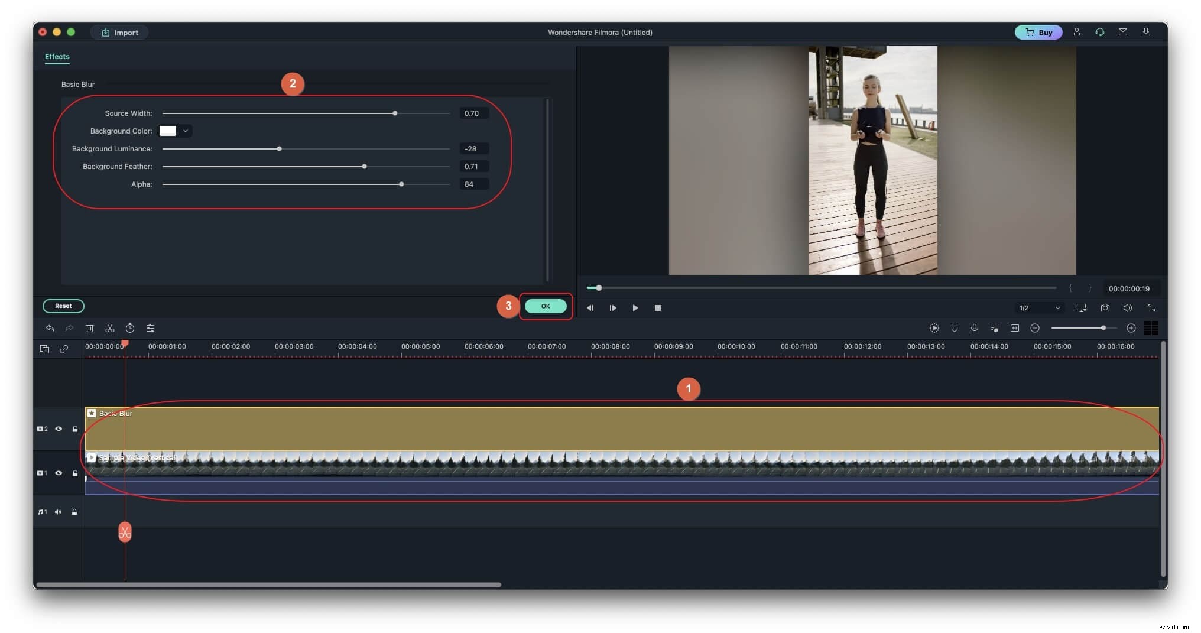Screen dimensions: 1201x633
Task: Add a marker with the marker icon
Action: [954, 328]
